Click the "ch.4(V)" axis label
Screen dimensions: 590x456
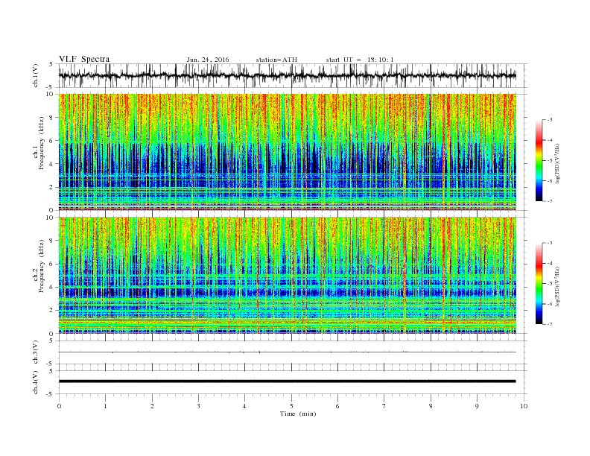pyautogui.click(x=35, y=382)
